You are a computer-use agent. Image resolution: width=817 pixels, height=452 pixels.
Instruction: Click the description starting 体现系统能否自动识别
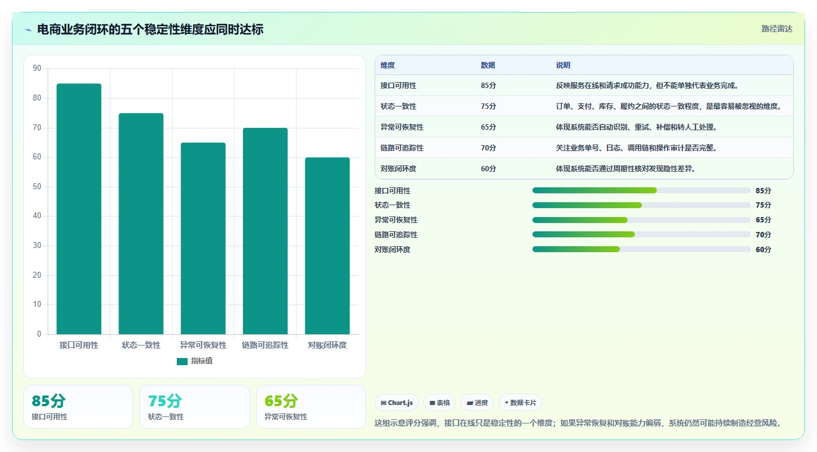click(637, 127)
